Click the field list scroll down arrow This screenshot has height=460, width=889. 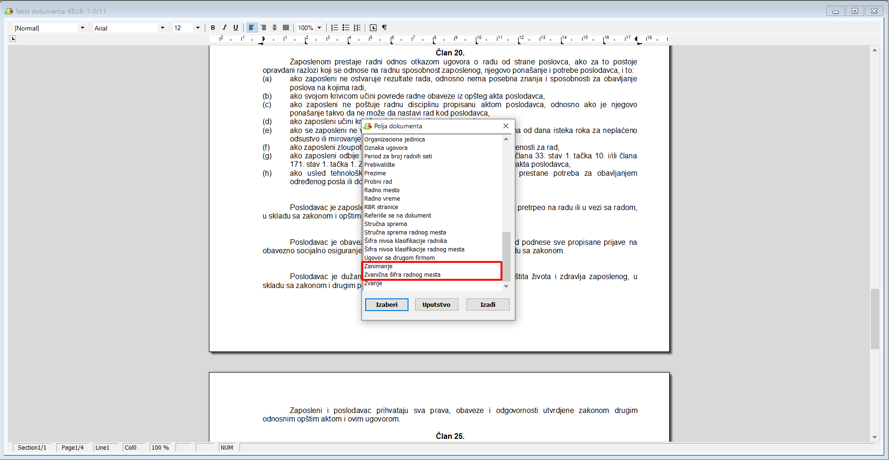pos(506,286)
